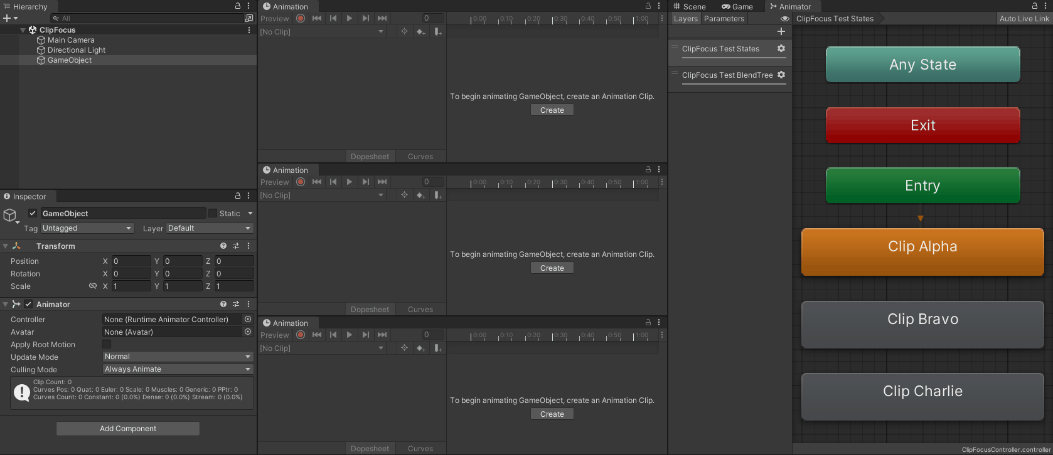The height and width of the screenshot is (455, 1053).
Task: Go to last keyframe in bottom Animation window
Action: coord(382,335)
